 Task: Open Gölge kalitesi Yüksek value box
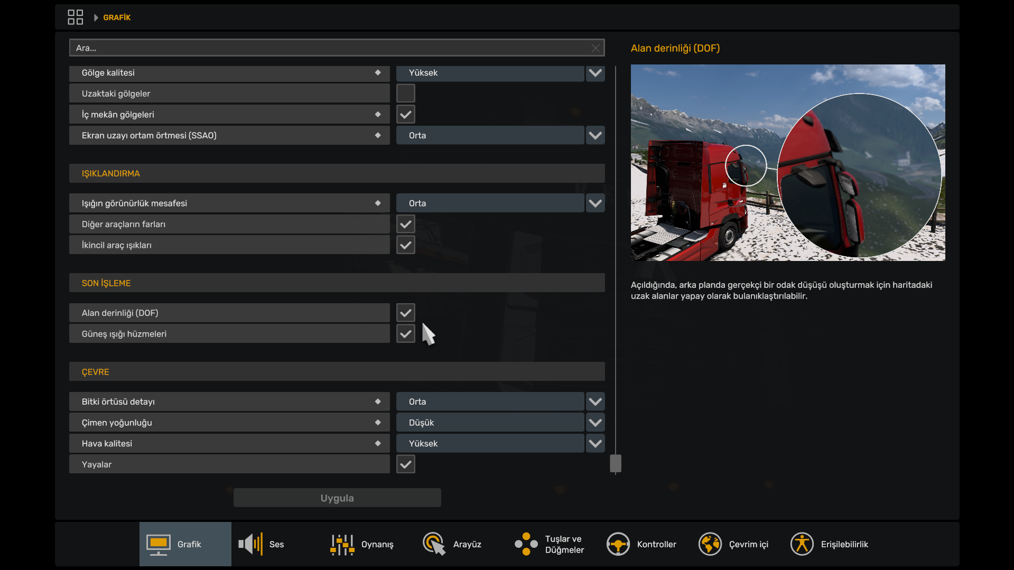[490, 73]
